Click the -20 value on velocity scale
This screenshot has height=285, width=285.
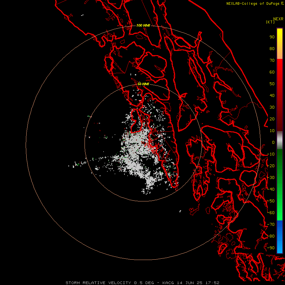point(271,166)
